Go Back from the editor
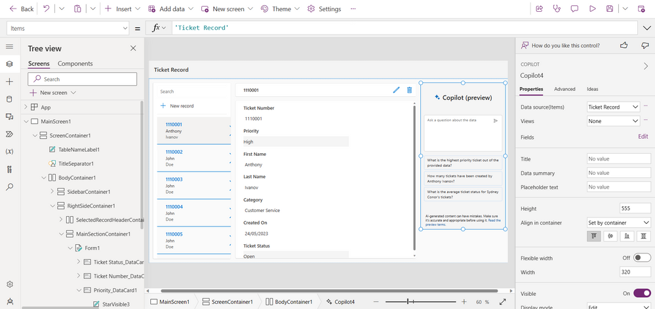655x309 pixels. pyautogui.click(x=21, y=9)
